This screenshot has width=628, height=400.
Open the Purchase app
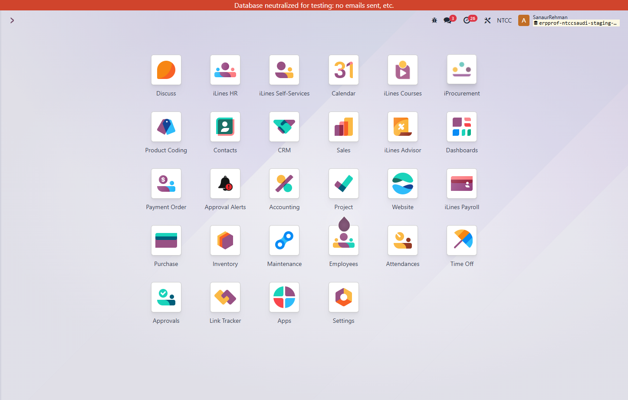pyautogui.click(x=166, y=240)
